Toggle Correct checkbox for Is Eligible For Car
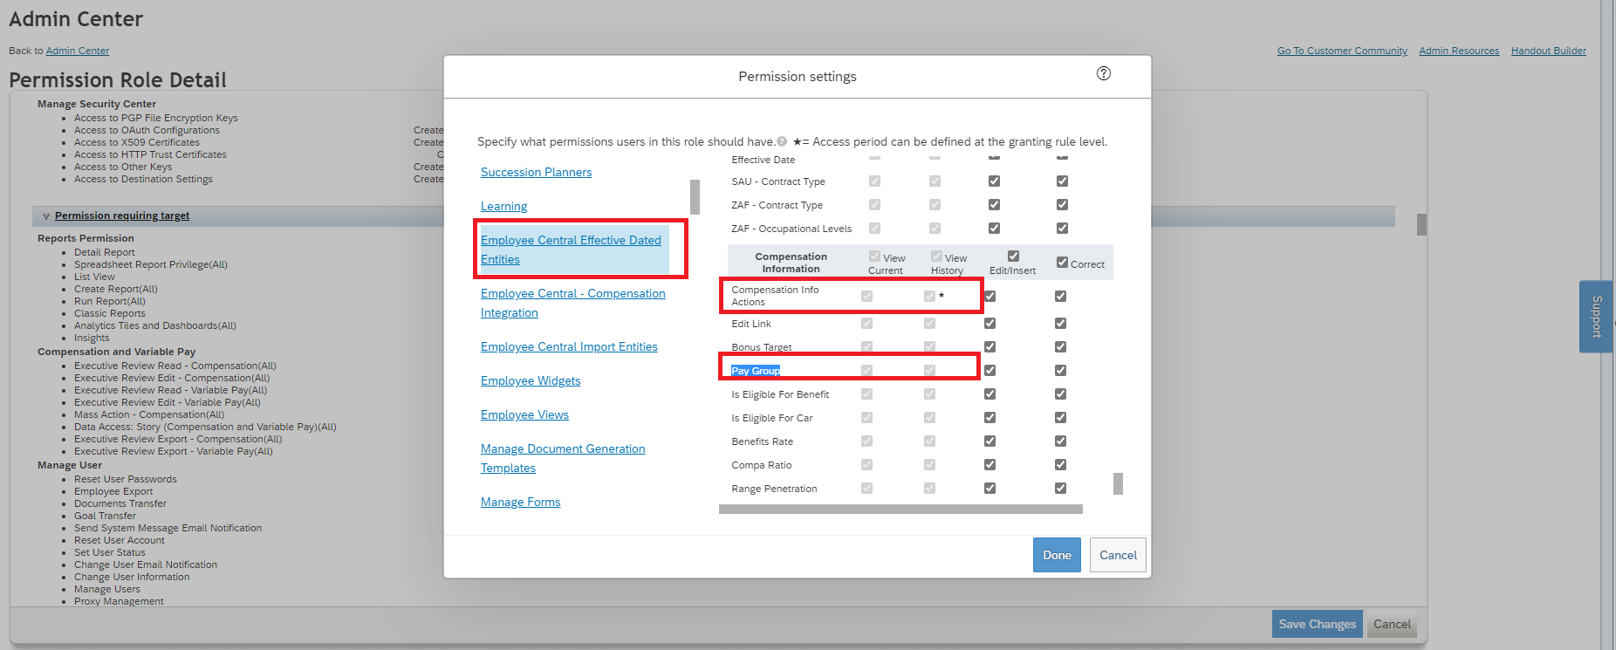The image size is (1616, 650). click(1060, 417)
